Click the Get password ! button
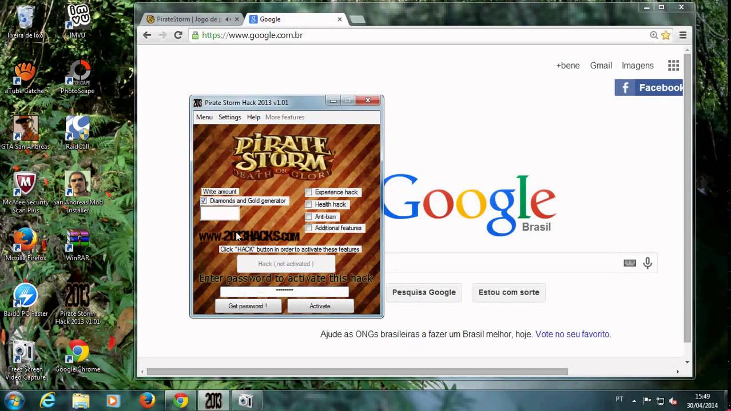 pos(248,306)
